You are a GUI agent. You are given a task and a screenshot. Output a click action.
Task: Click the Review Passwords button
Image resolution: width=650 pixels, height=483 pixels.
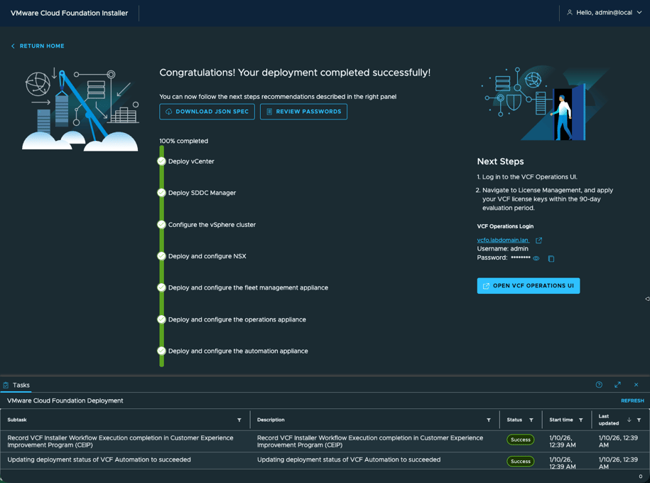(303, 112)
